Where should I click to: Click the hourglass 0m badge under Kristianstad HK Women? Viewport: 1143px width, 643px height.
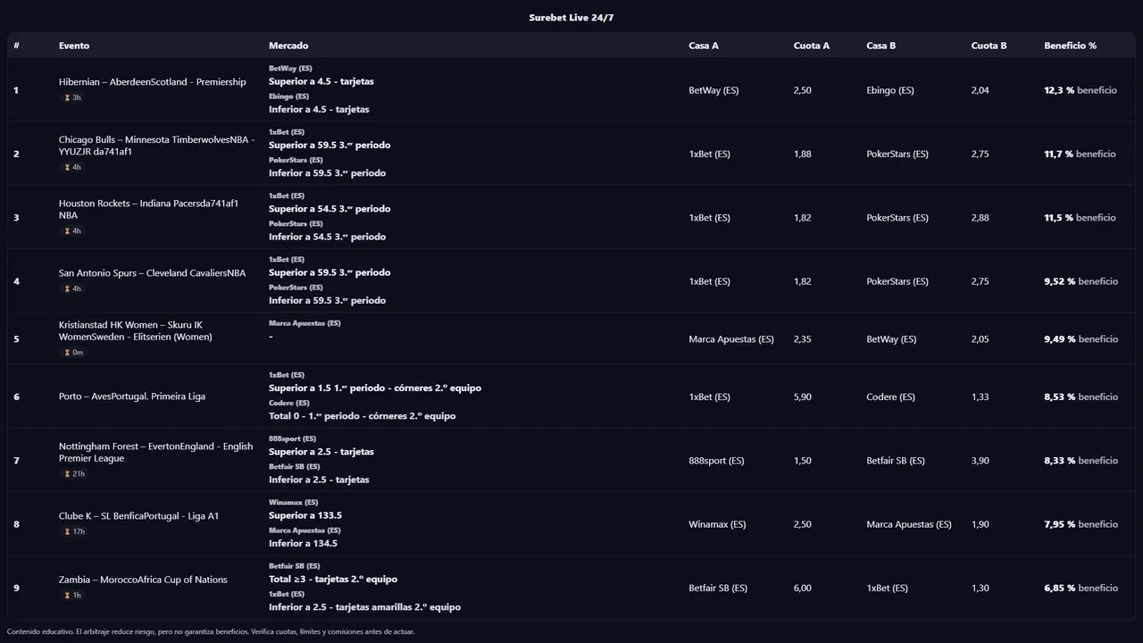click(73, 352)
